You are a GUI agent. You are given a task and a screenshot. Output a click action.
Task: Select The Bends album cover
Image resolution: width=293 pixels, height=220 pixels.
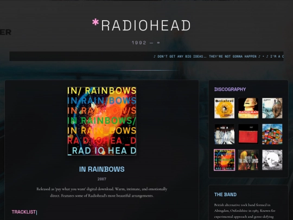248,108
